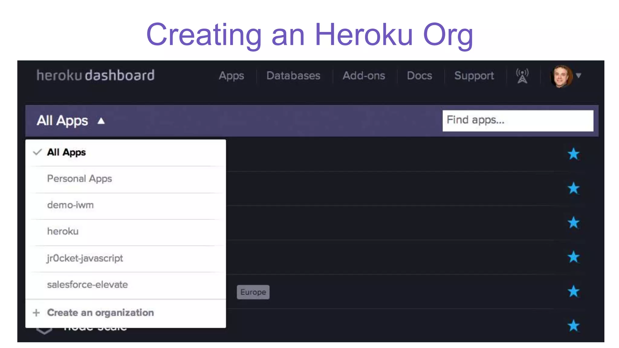Image resolution: width=619 pixels, height=348 pixels.
Task: Expand the dropdown arrow beside avatar
Action: click(x=578, y=76)
